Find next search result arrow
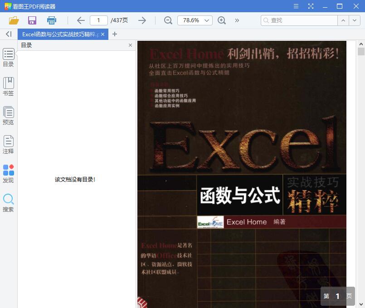The height and width of the screenshot is (308, 365). tap(355, 20)
